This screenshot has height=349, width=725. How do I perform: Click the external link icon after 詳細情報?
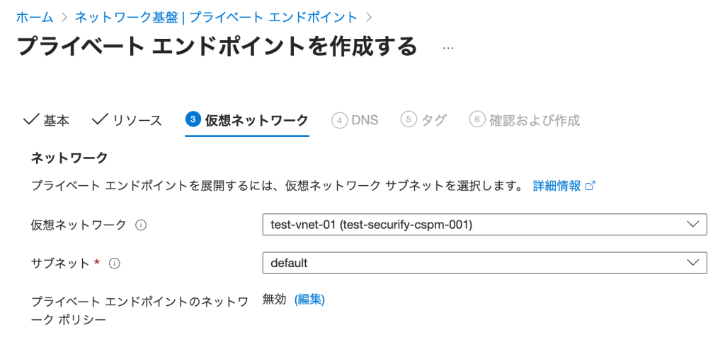click(590, 186)
